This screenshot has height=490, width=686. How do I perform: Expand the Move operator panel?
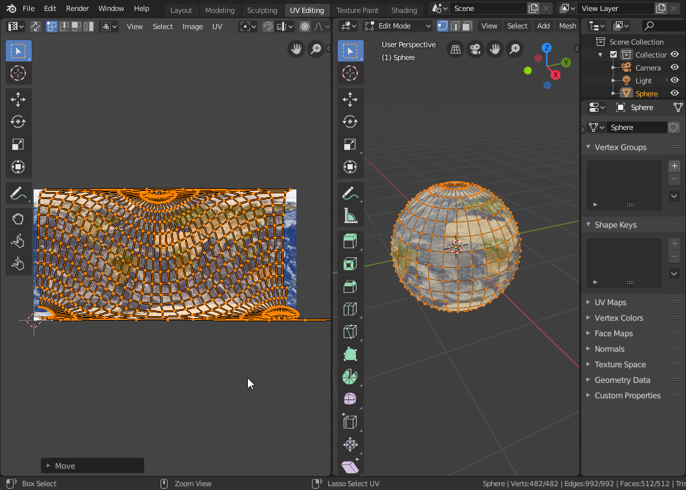coord(93,465)
